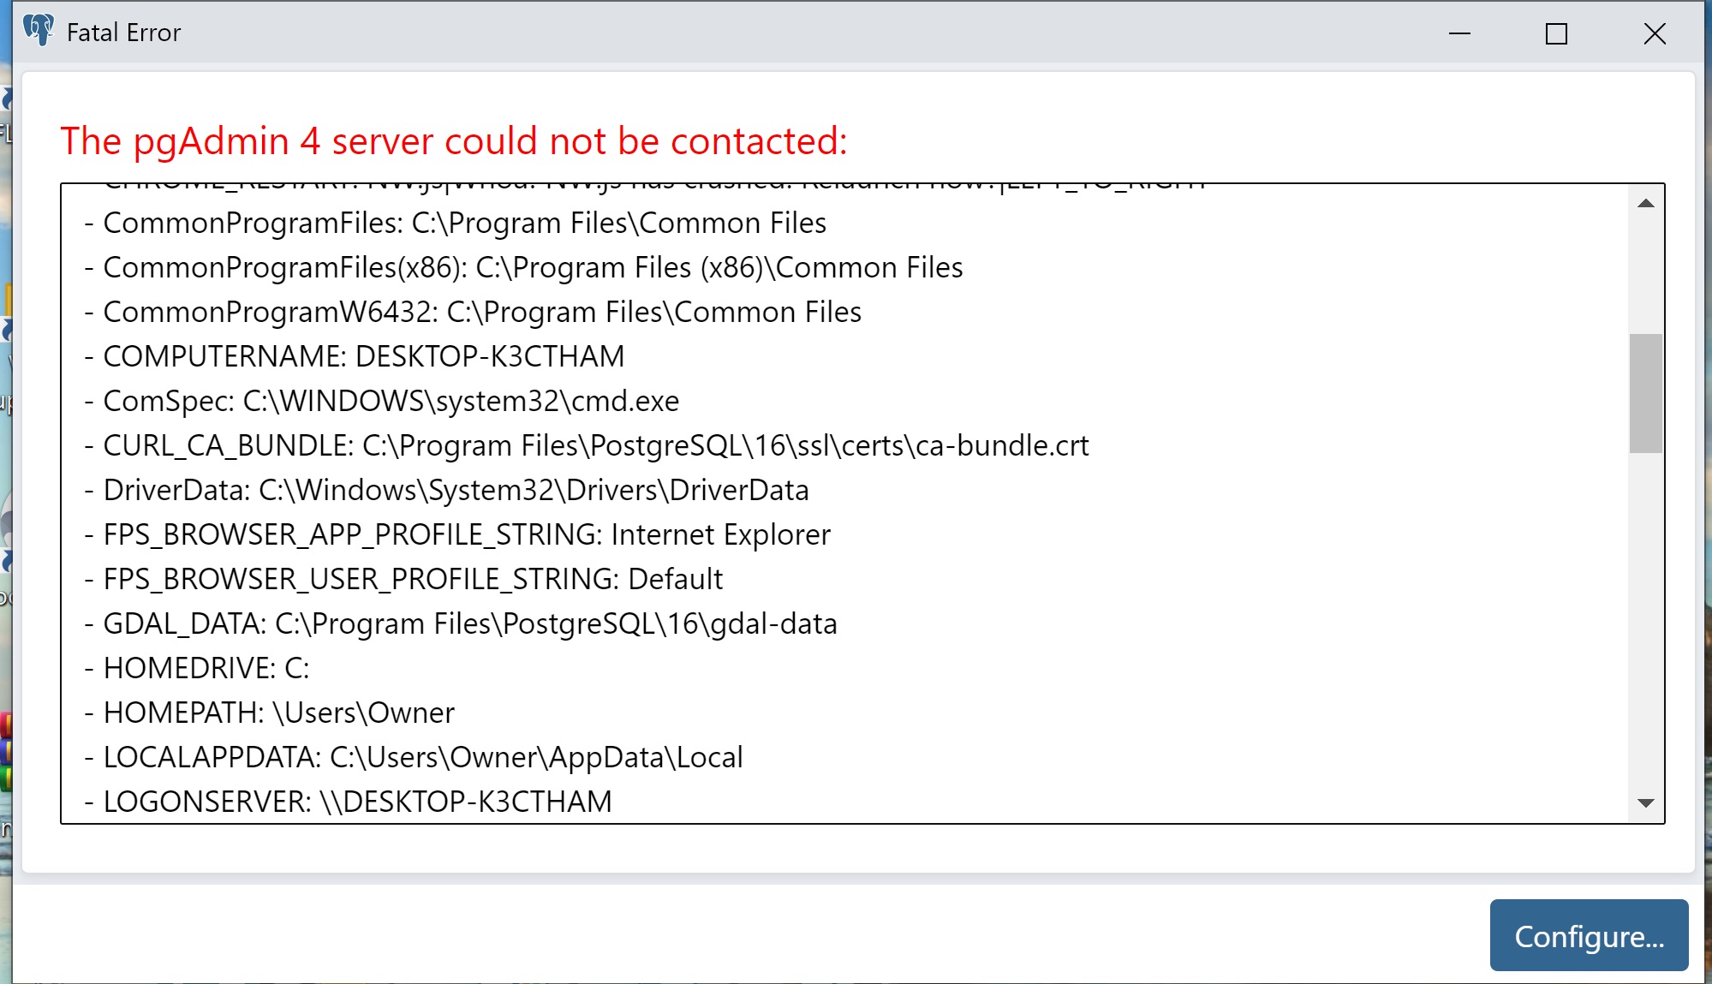Click the scroll up arrow of error log
The height and width of the screenshot is (984, 1712).
pos(1645,204)
